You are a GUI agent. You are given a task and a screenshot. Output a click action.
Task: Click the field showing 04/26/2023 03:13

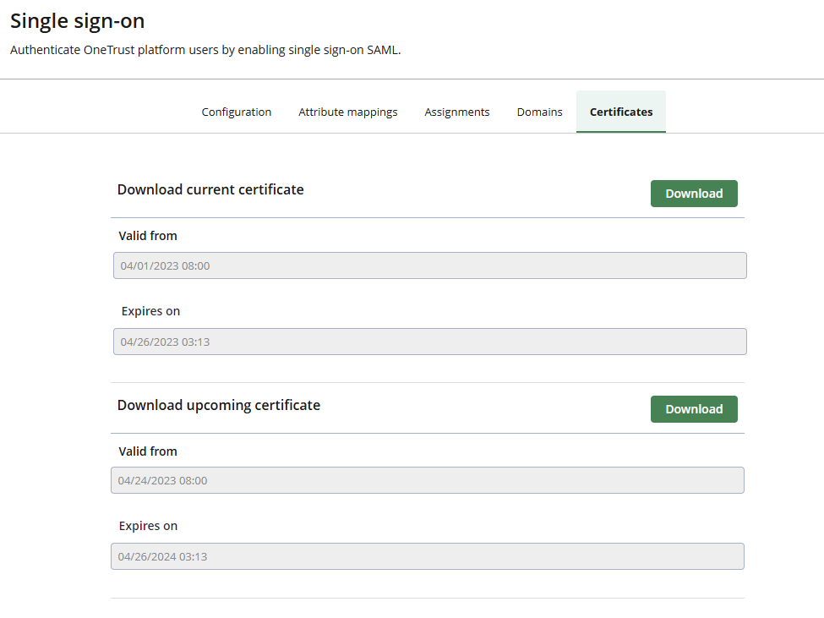coord(430,341)
